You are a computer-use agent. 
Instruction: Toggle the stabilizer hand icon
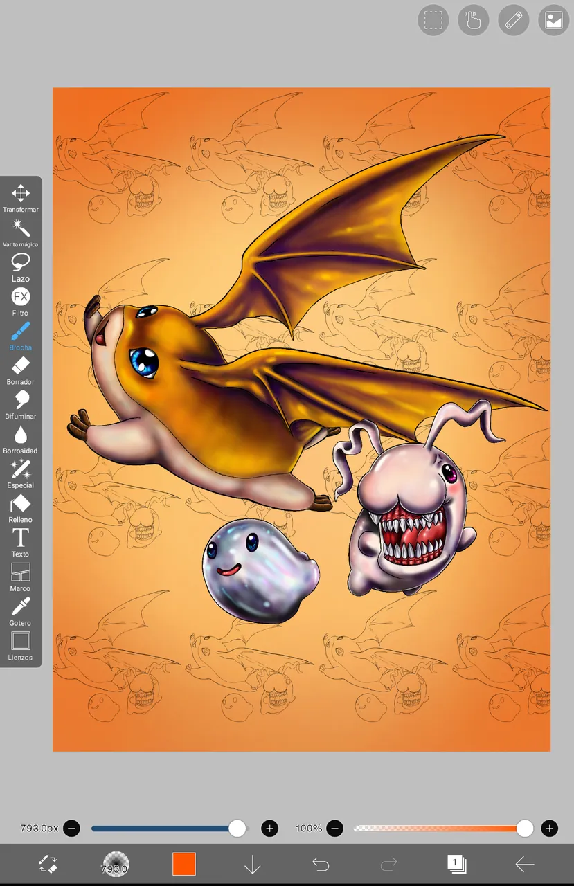[474, 20]
